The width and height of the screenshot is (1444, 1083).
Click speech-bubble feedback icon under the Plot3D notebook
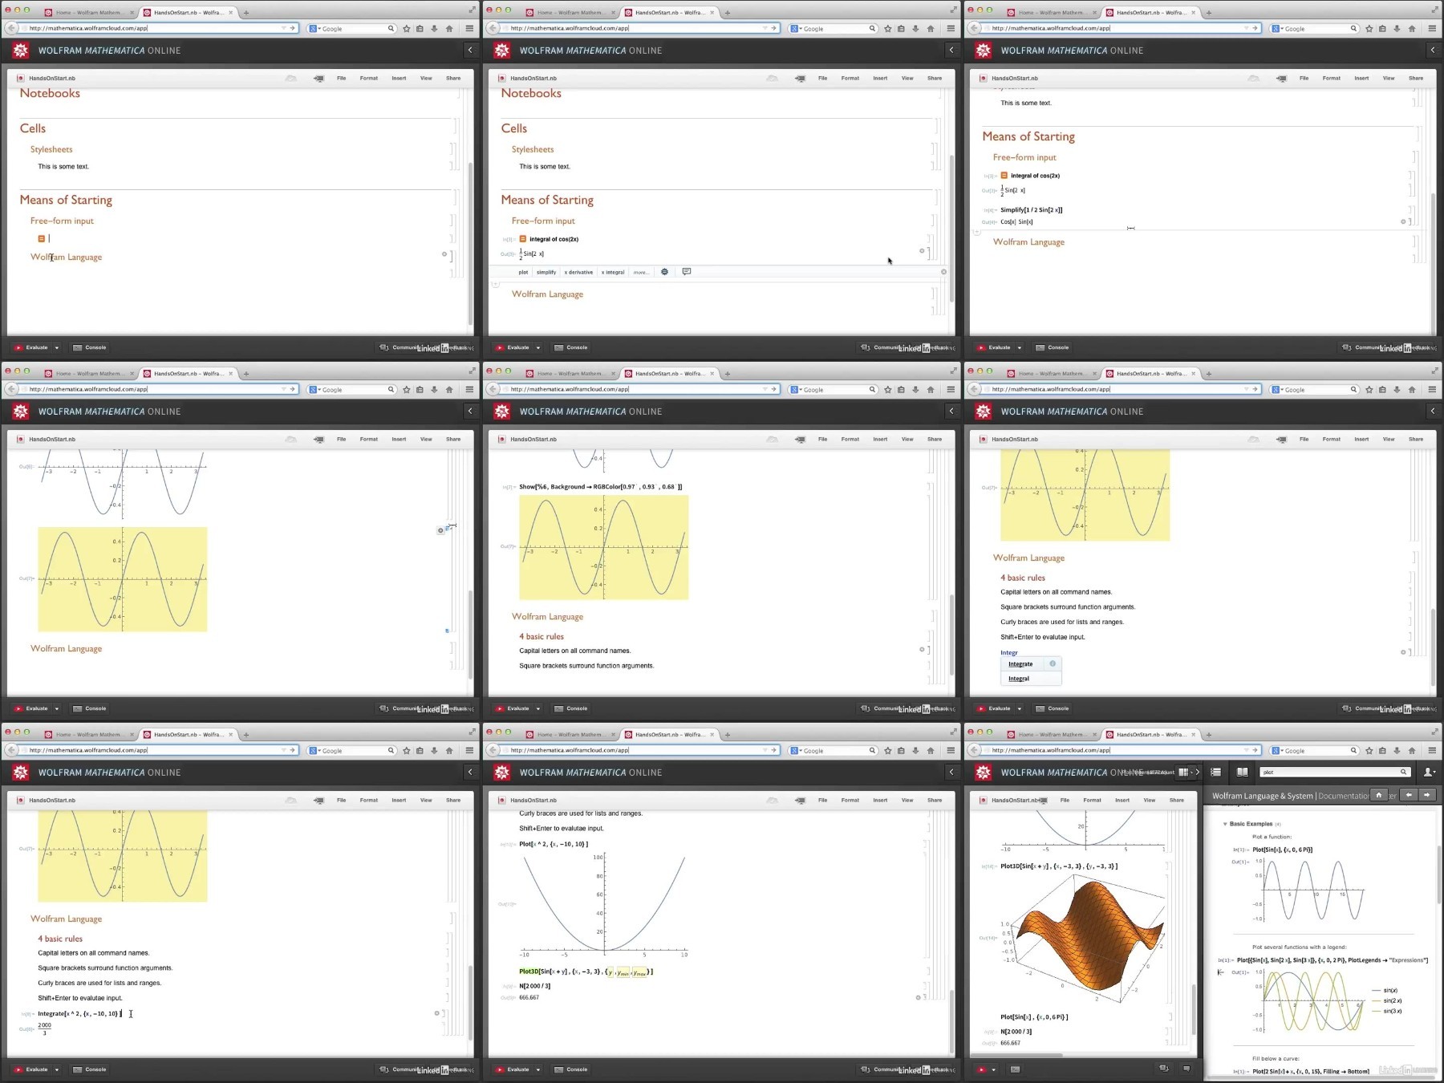coord(1186,1069)
